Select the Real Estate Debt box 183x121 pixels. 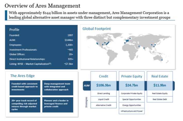pos(160,99)
